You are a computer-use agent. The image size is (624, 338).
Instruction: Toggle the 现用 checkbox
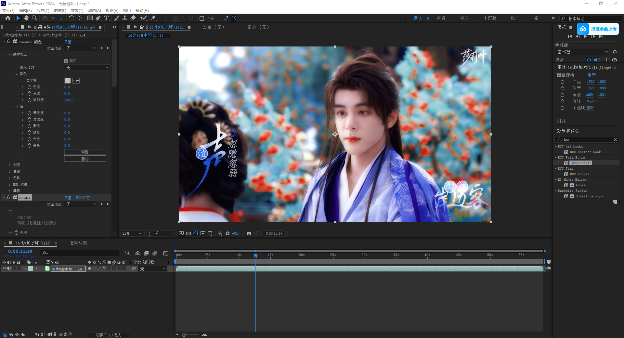(x=66, y=61)
